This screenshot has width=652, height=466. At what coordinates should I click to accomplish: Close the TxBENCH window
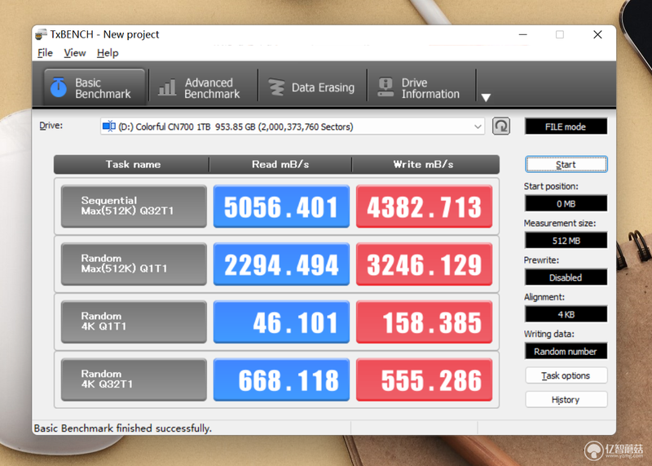point(597,34)
